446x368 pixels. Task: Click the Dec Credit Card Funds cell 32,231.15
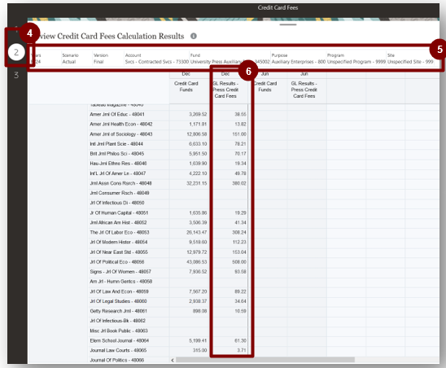coord(189,183)
